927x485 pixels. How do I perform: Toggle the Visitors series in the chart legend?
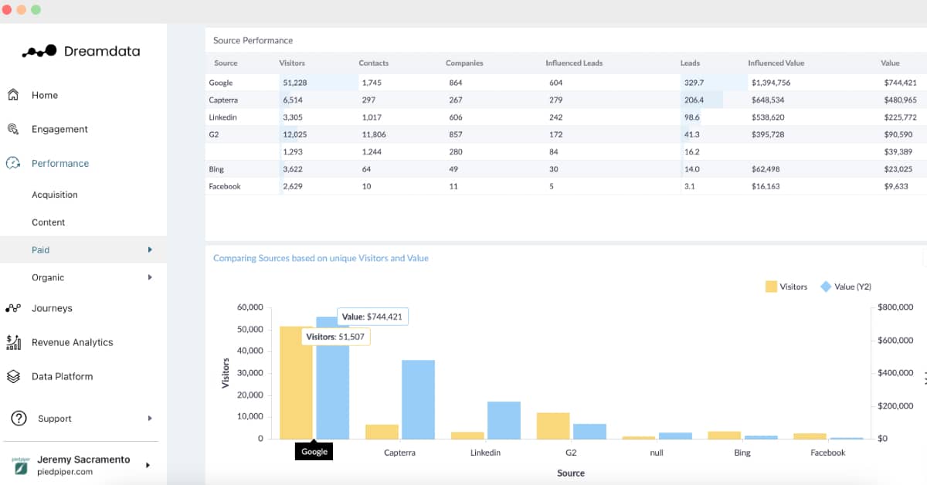[x=786, y=287]
